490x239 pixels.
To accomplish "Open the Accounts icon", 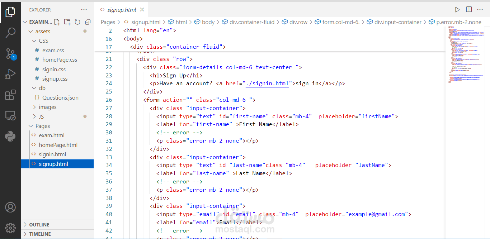I will pos(10,207).
